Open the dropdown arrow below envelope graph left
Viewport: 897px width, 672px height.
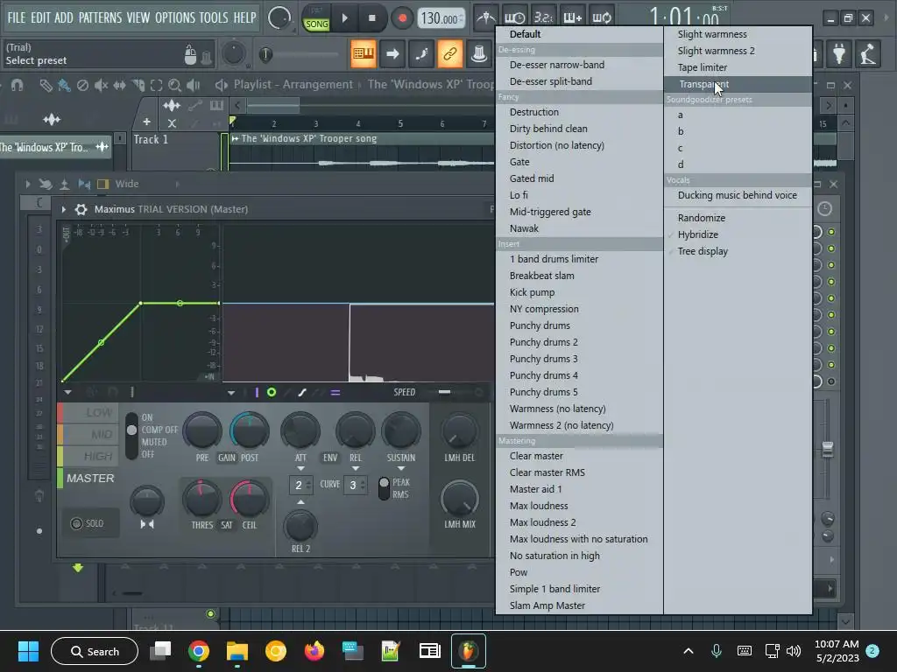click(x=67, y=393)
